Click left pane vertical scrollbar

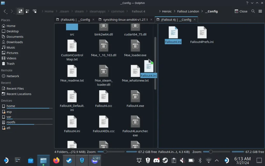point(155,63)
